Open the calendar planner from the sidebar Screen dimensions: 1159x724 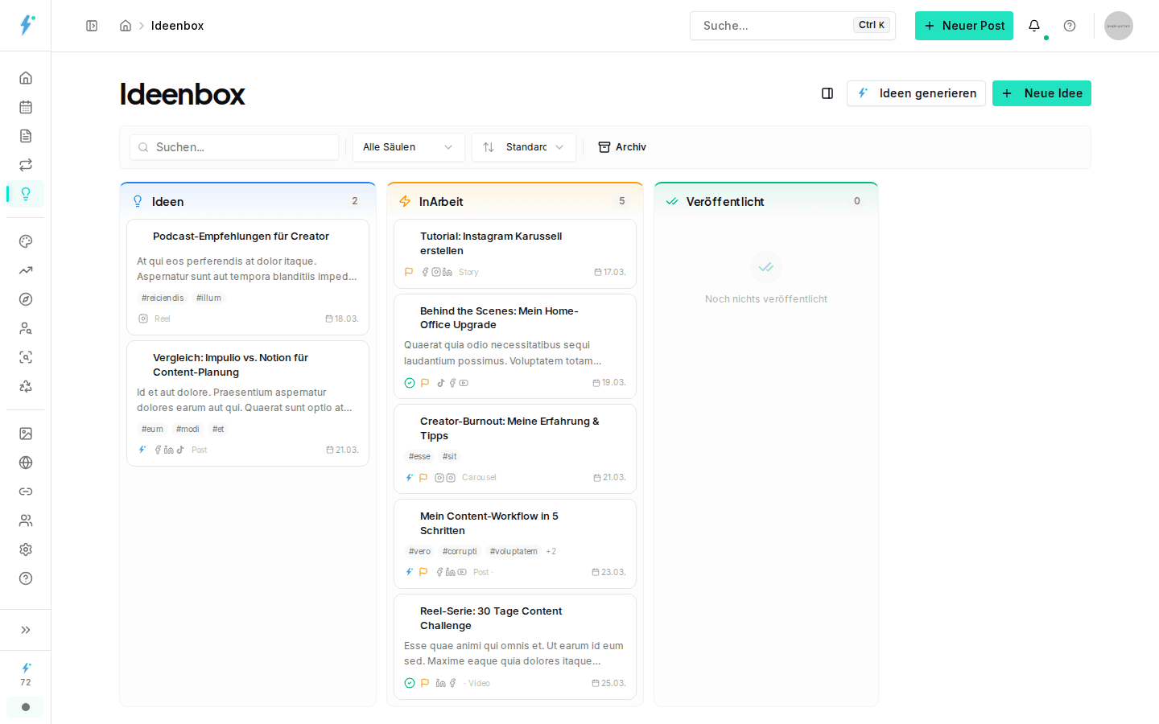(25, 106)
